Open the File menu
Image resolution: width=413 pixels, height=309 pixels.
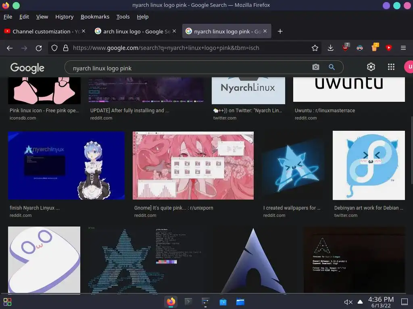point(8,17)
